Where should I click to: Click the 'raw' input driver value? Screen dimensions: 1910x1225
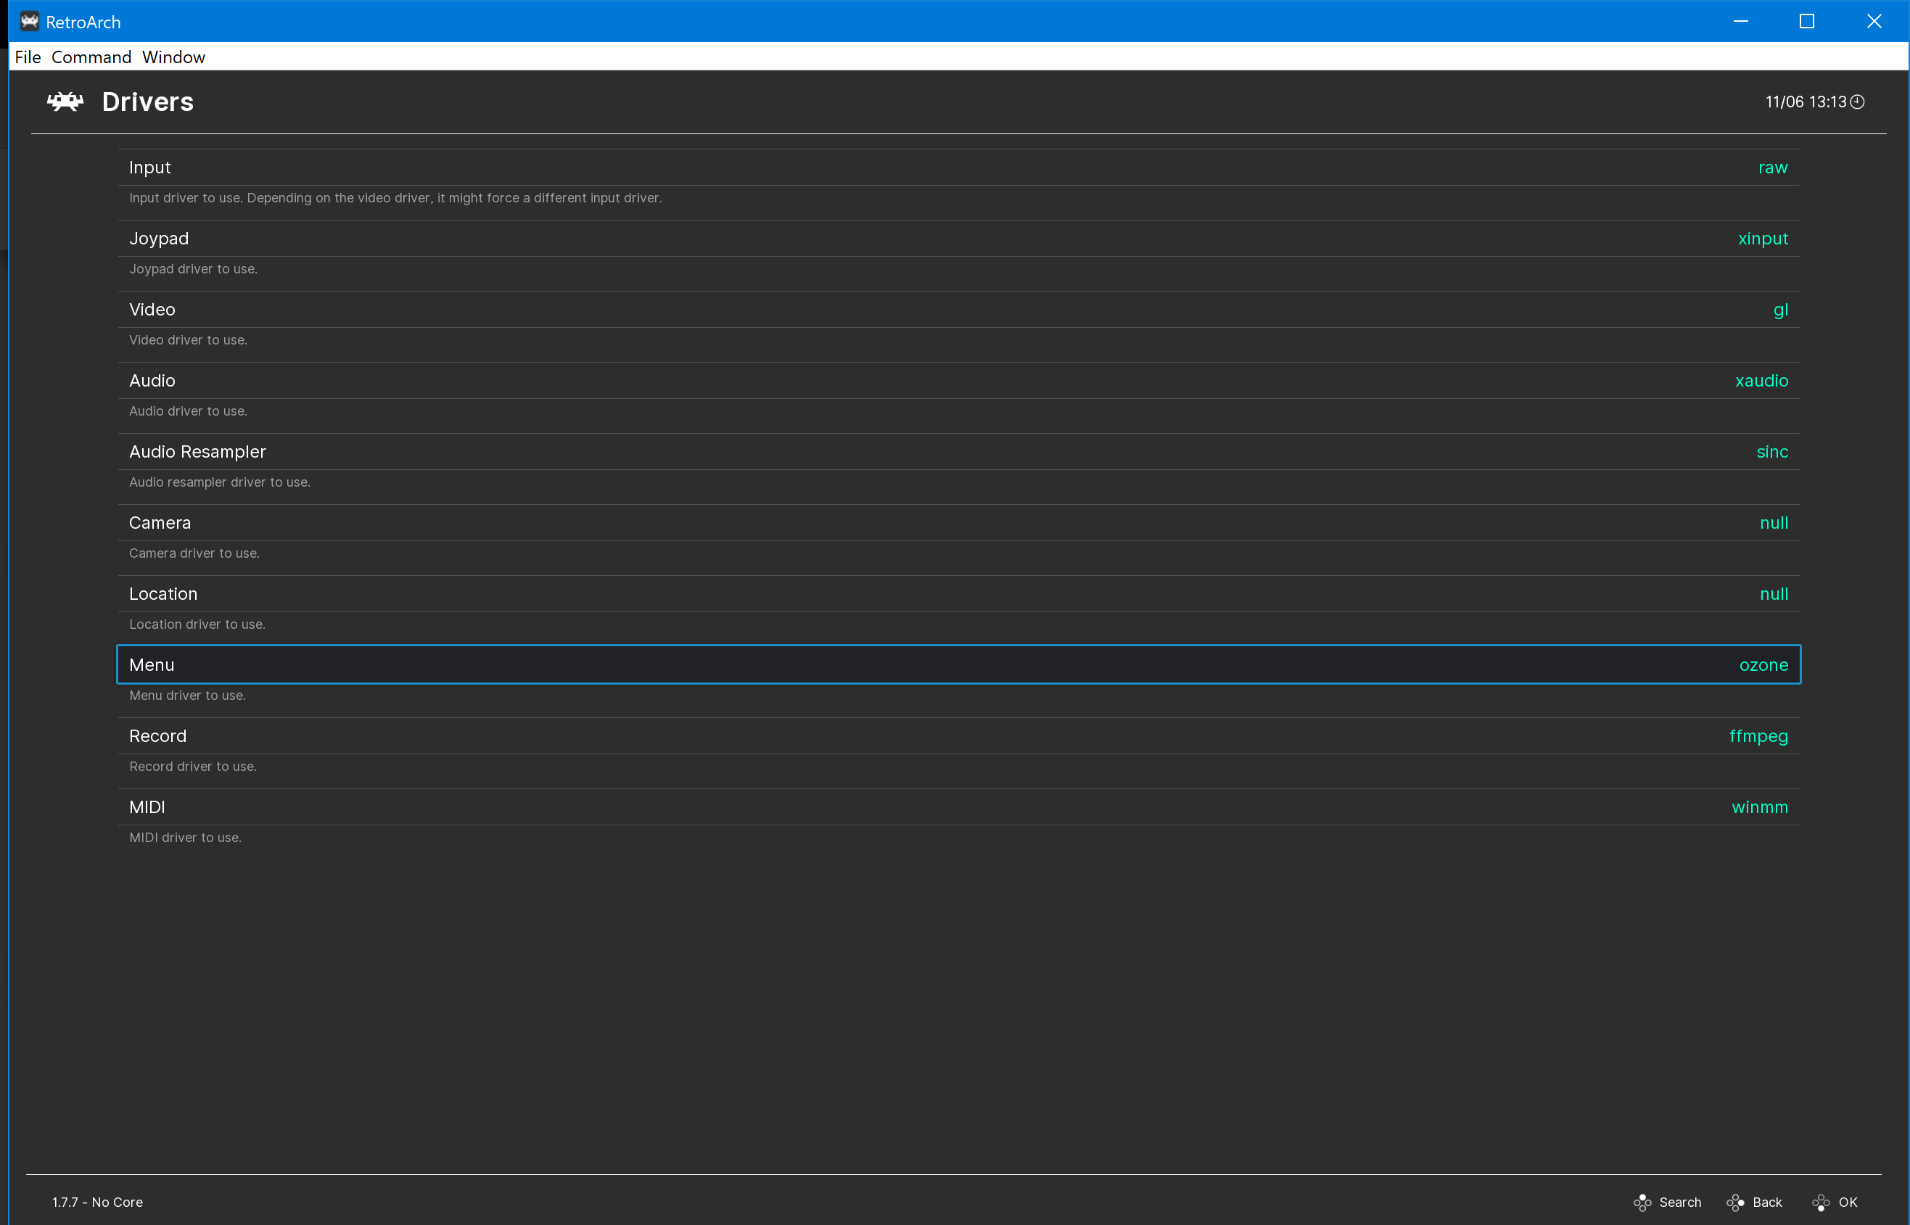click(1773, 168)
